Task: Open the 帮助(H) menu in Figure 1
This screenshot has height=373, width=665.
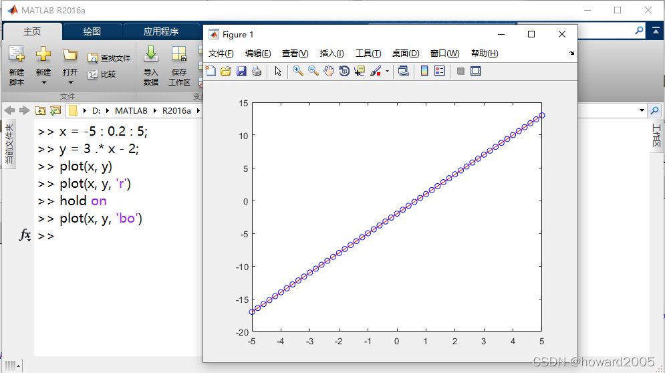Action: pyautogui.click(x=485, y=53)
